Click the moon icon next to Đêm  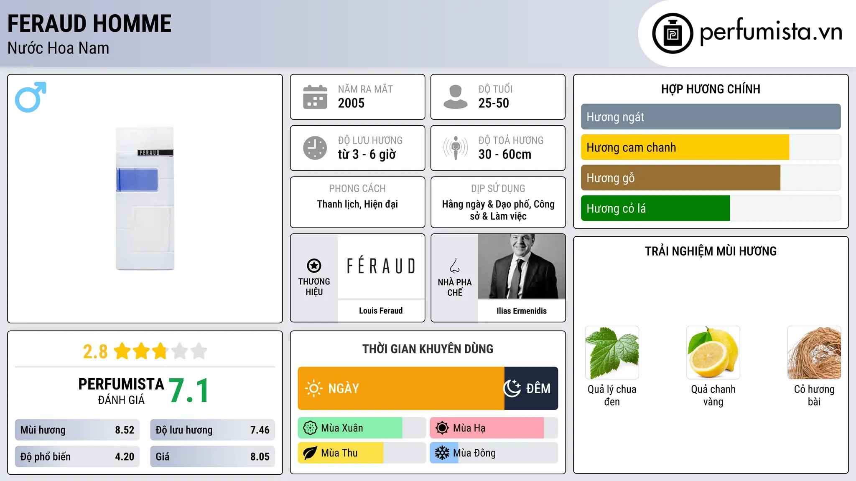(x=512, y=388)
